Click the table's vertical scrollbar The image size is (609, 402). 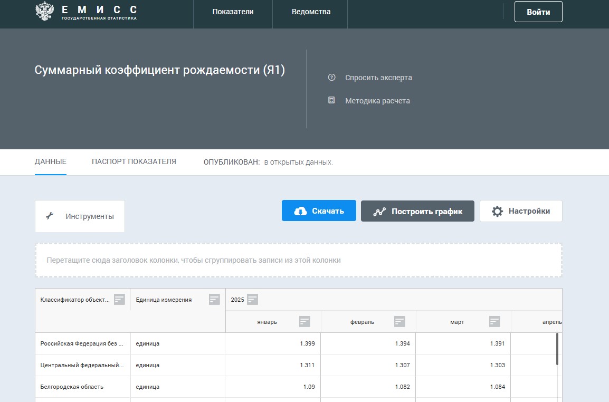557,348
